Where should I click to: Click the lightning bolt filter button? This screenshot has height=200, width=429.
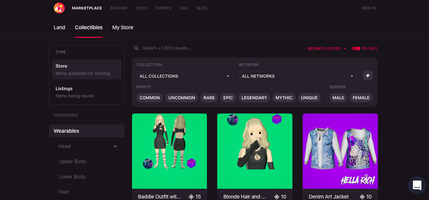(368, 75)
